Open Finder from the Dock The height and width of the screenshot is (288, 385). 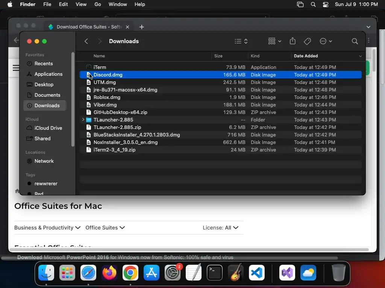coord(46,273)
